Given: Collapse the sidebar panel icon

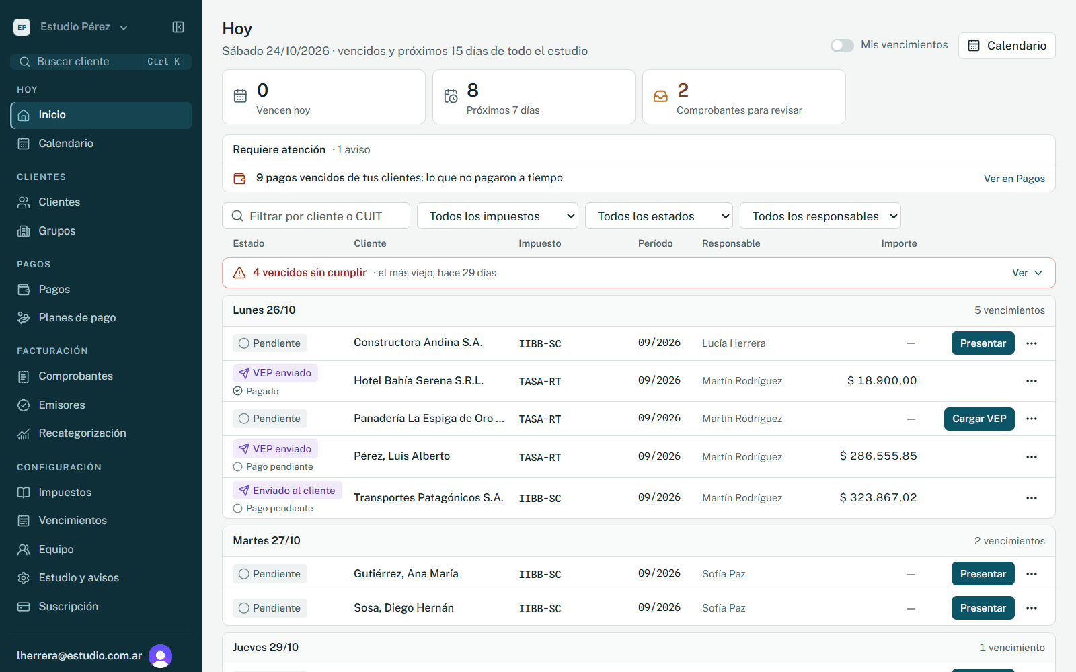Looking at the screenshot, I should click(x=178, y=27).
